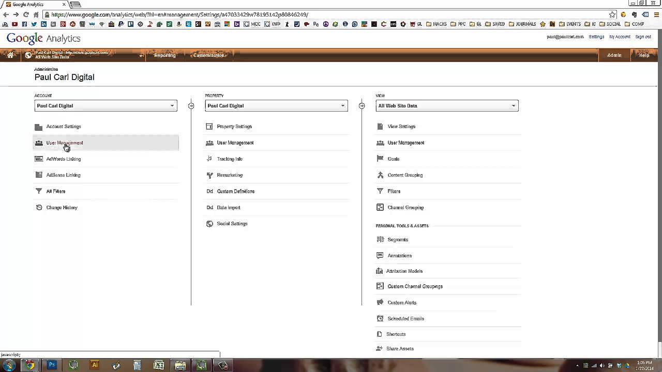Image resolution: width=662 pixels, height=372 pixels.
Task: Click the View Settings document icon
Action: point(380,127)
